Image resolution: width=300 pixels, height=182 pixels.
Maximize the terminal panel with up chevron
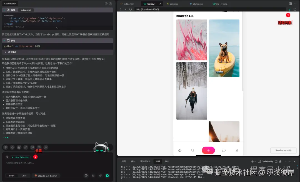click(x=290, y=162)
